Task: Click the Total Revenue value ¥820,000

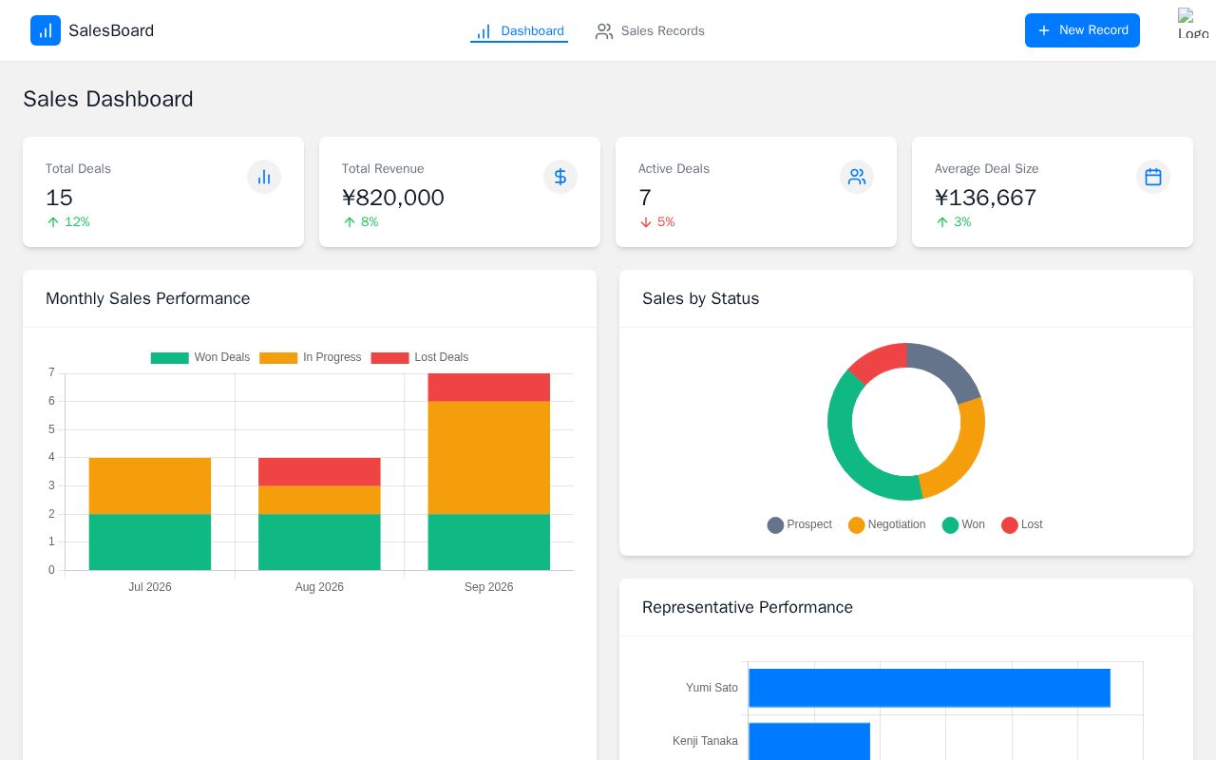Action: (x=393, y=198)
